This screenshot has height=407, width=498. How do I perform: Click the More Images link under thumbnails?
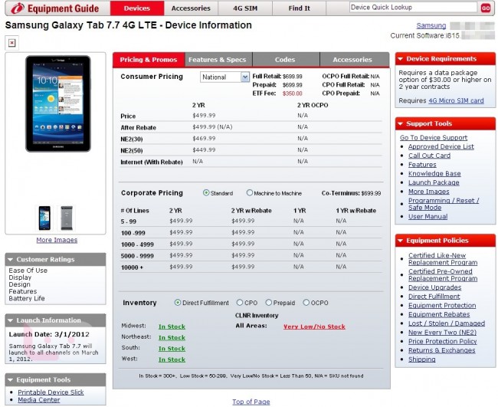[56, 240]
